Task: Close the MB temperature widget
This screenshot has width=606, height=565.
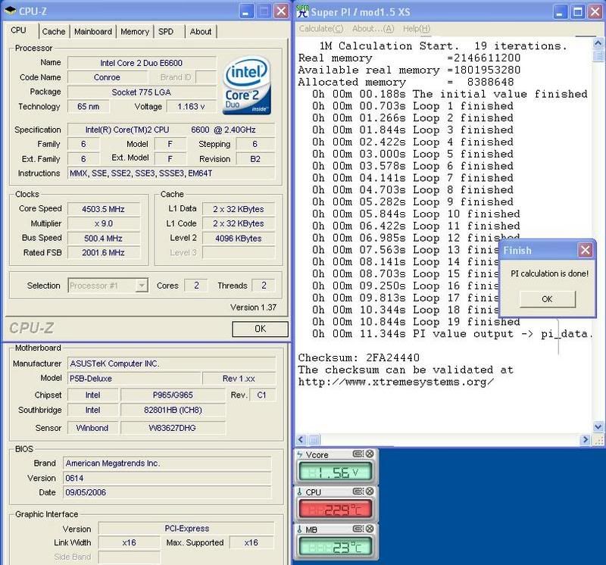Action: [370, 530]
